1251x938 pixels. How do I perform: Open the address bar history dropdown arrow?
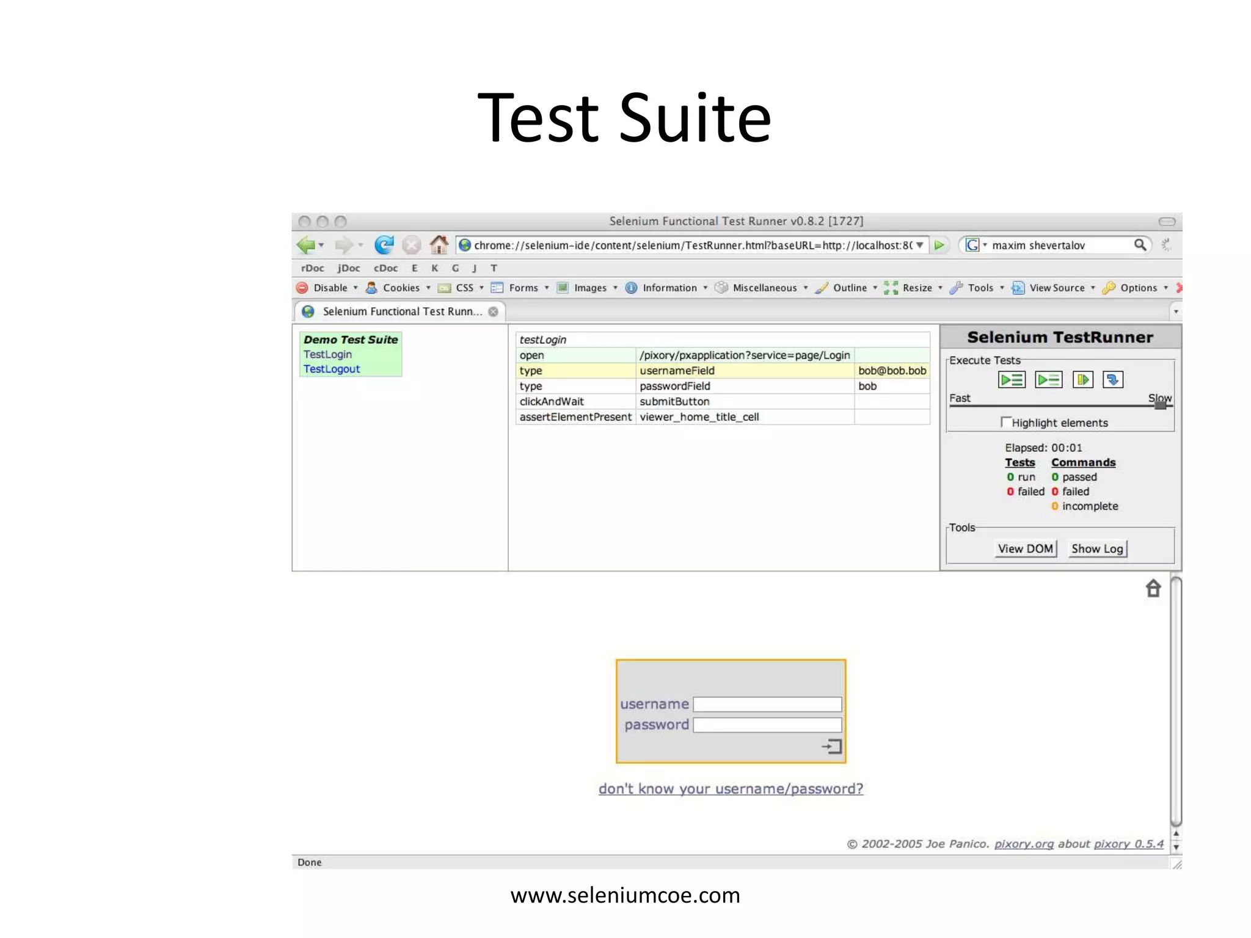click(x=919, y=245)
